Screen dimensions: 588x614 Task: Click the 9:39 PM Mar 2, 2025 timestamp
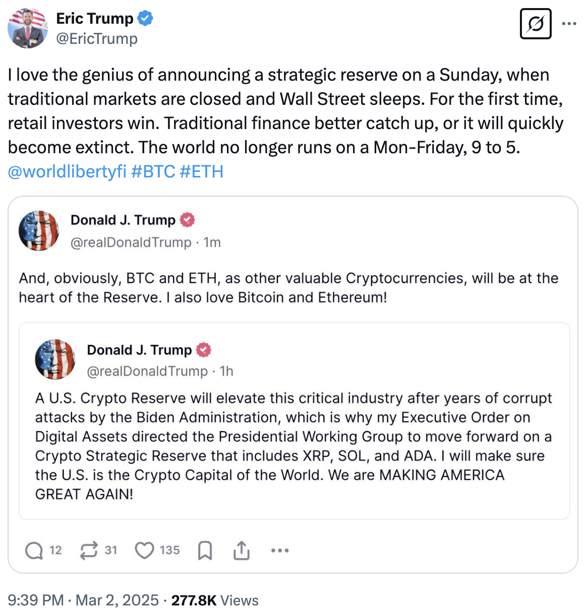(83, 600)
